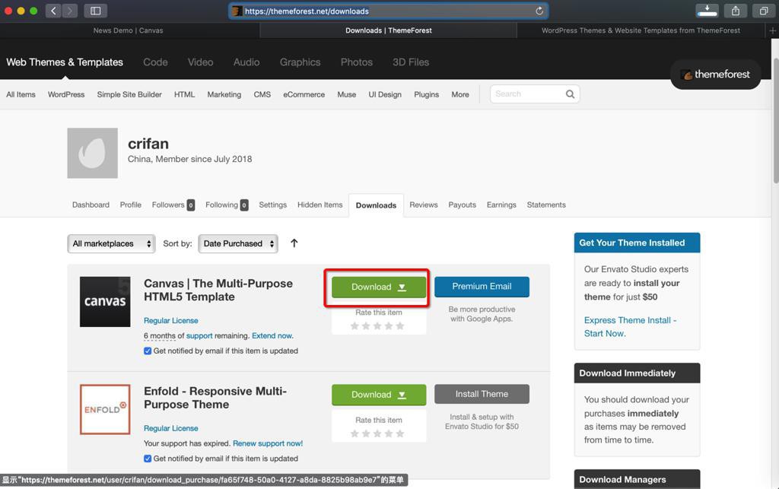779x489 pixels.
Task: Expand the Canvas Download dropdown button
Action: 379,287
